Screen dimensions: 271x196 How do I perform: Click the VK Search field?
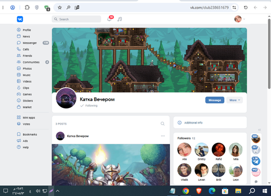pyautogui.click(x=76, y=19)
